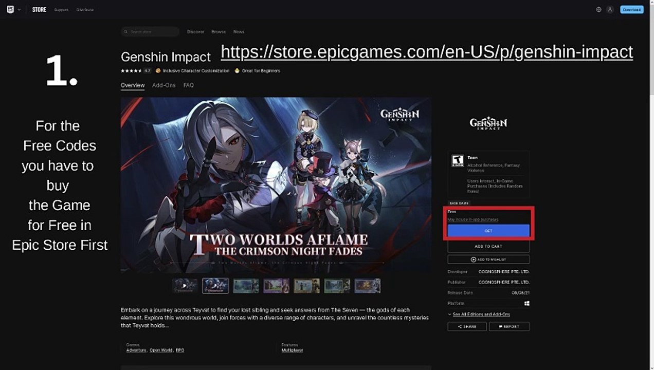Select the fourth gallery thumbnail

click(x=276, y=286)
